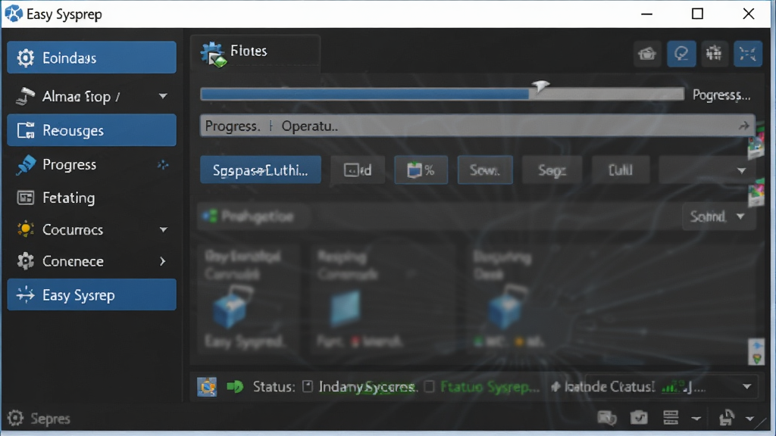Click the chat bubbles icon in bottom bar

click(607, 418)
